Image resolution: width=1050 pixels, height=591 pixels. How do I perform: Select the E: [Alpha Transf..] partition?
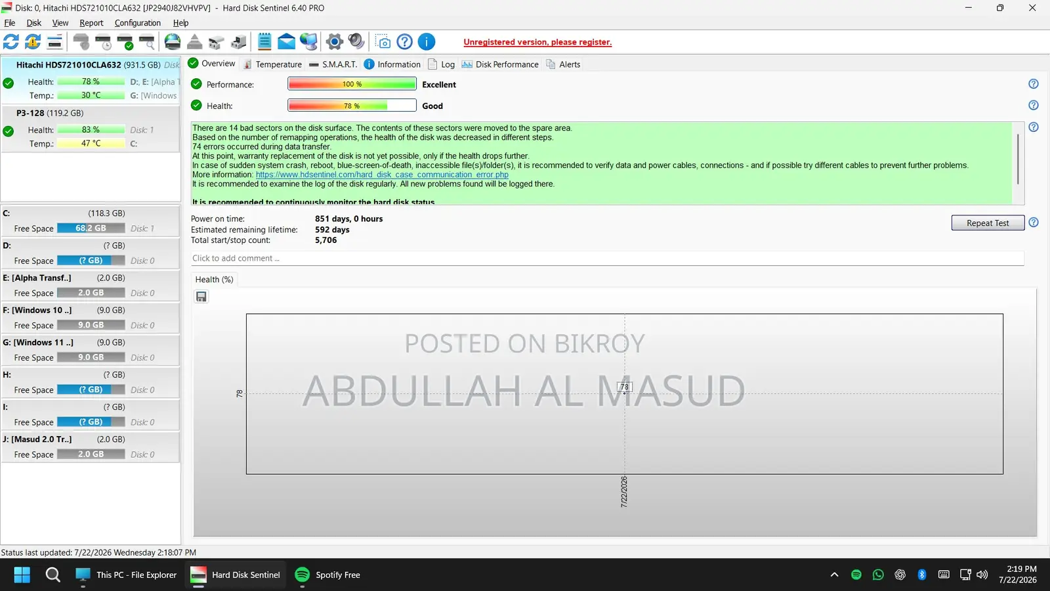click(x=91, y=286)
